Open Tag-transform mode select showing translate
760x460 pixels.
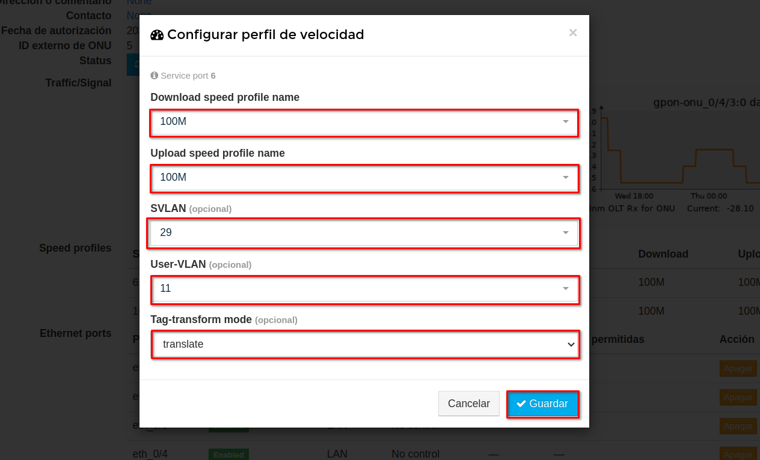click(365, 345)
